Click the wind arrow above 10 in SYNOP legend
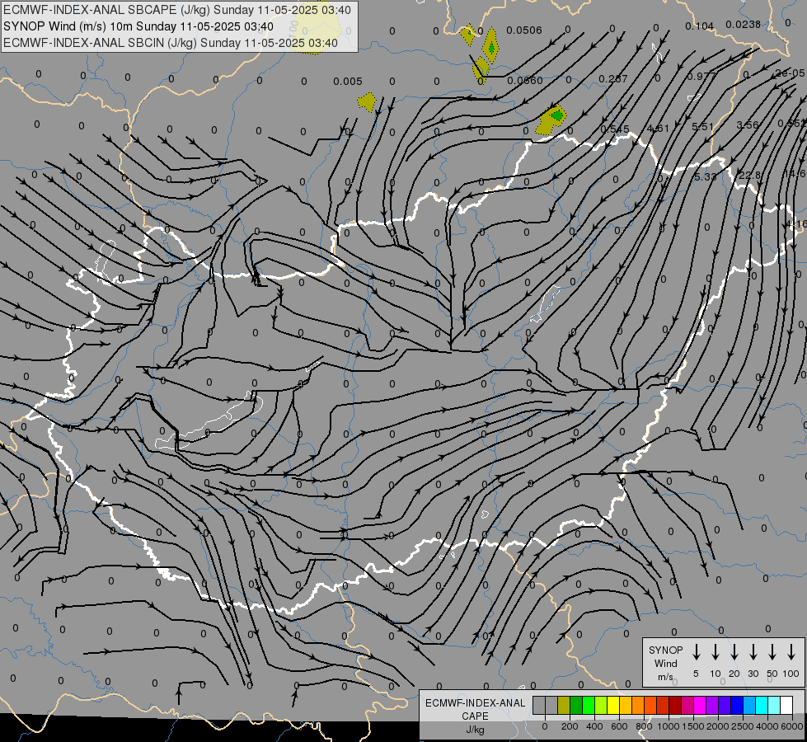The image size is (807, 742). (x=716, y=652)
